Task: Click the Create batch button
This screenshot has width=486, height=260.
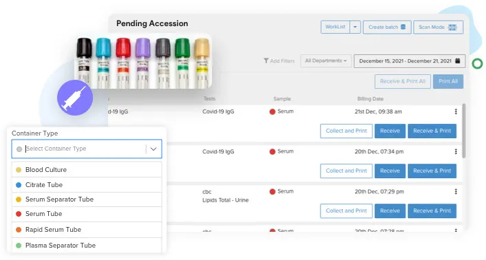Action: [387, 28]
